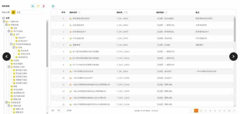The height and width of the screenshot is (114, 240).
Task: Tick the checkbox of table row 11
Action: [55, 85]
